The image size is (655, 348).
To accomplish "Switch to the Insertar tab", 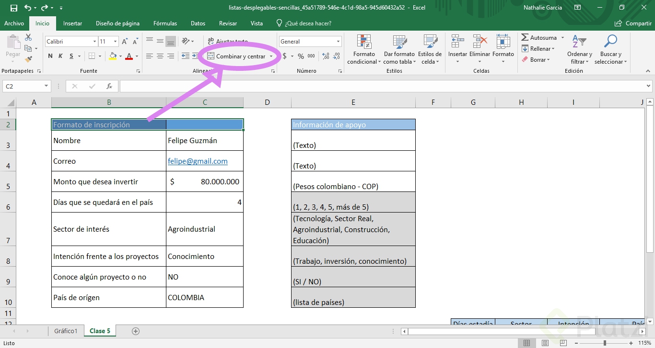I will pos(72,23).
